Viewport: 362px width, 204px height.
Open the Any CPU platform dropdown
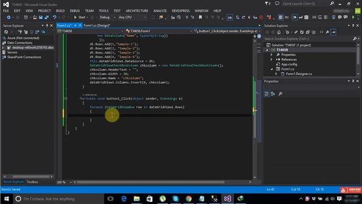point(132,18)
